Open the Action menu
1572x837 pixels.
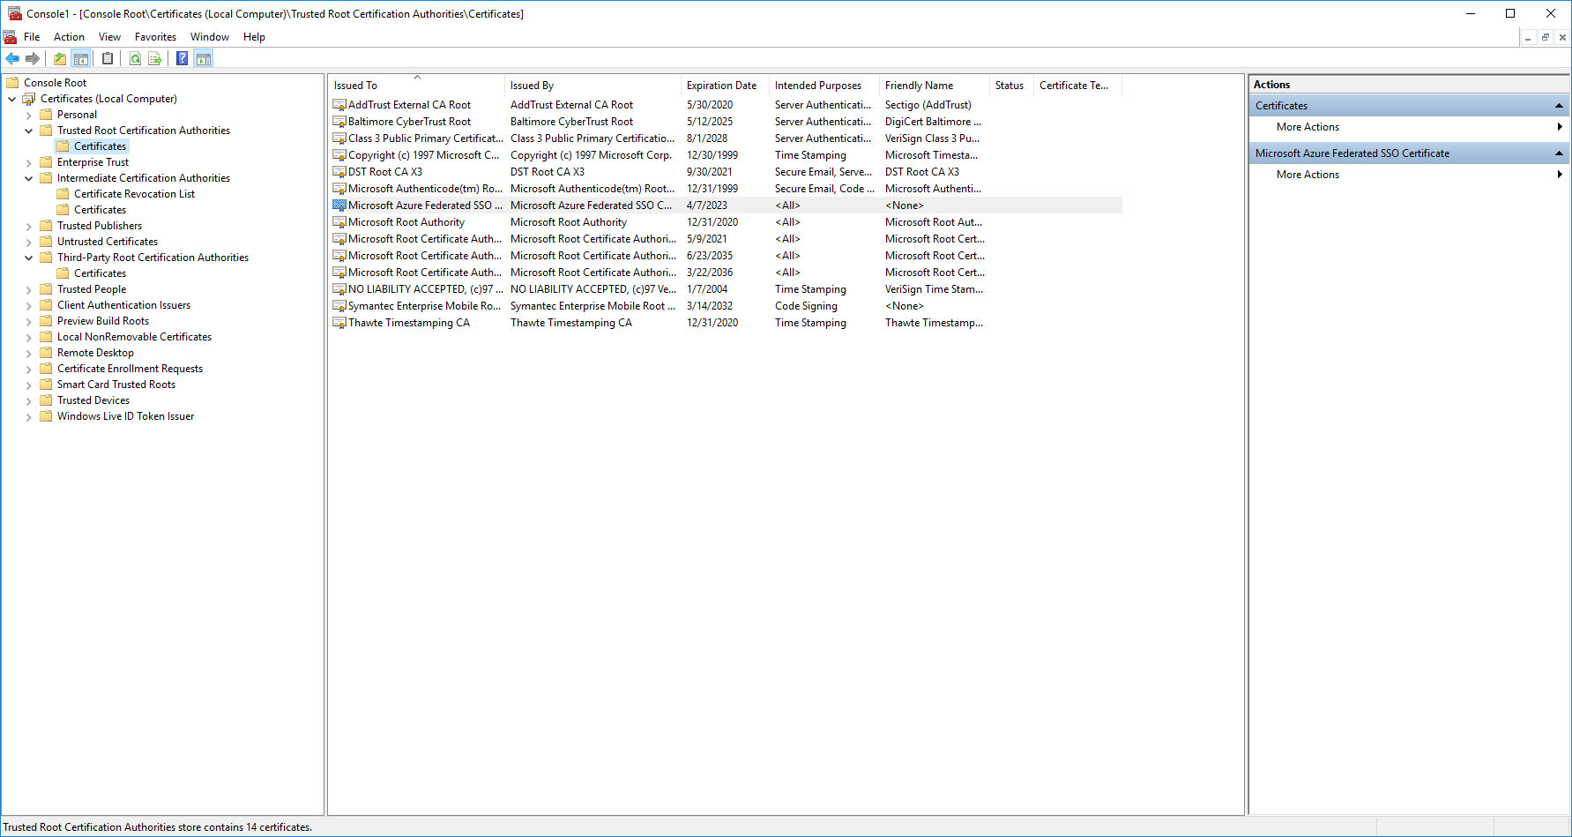[69, 36]
